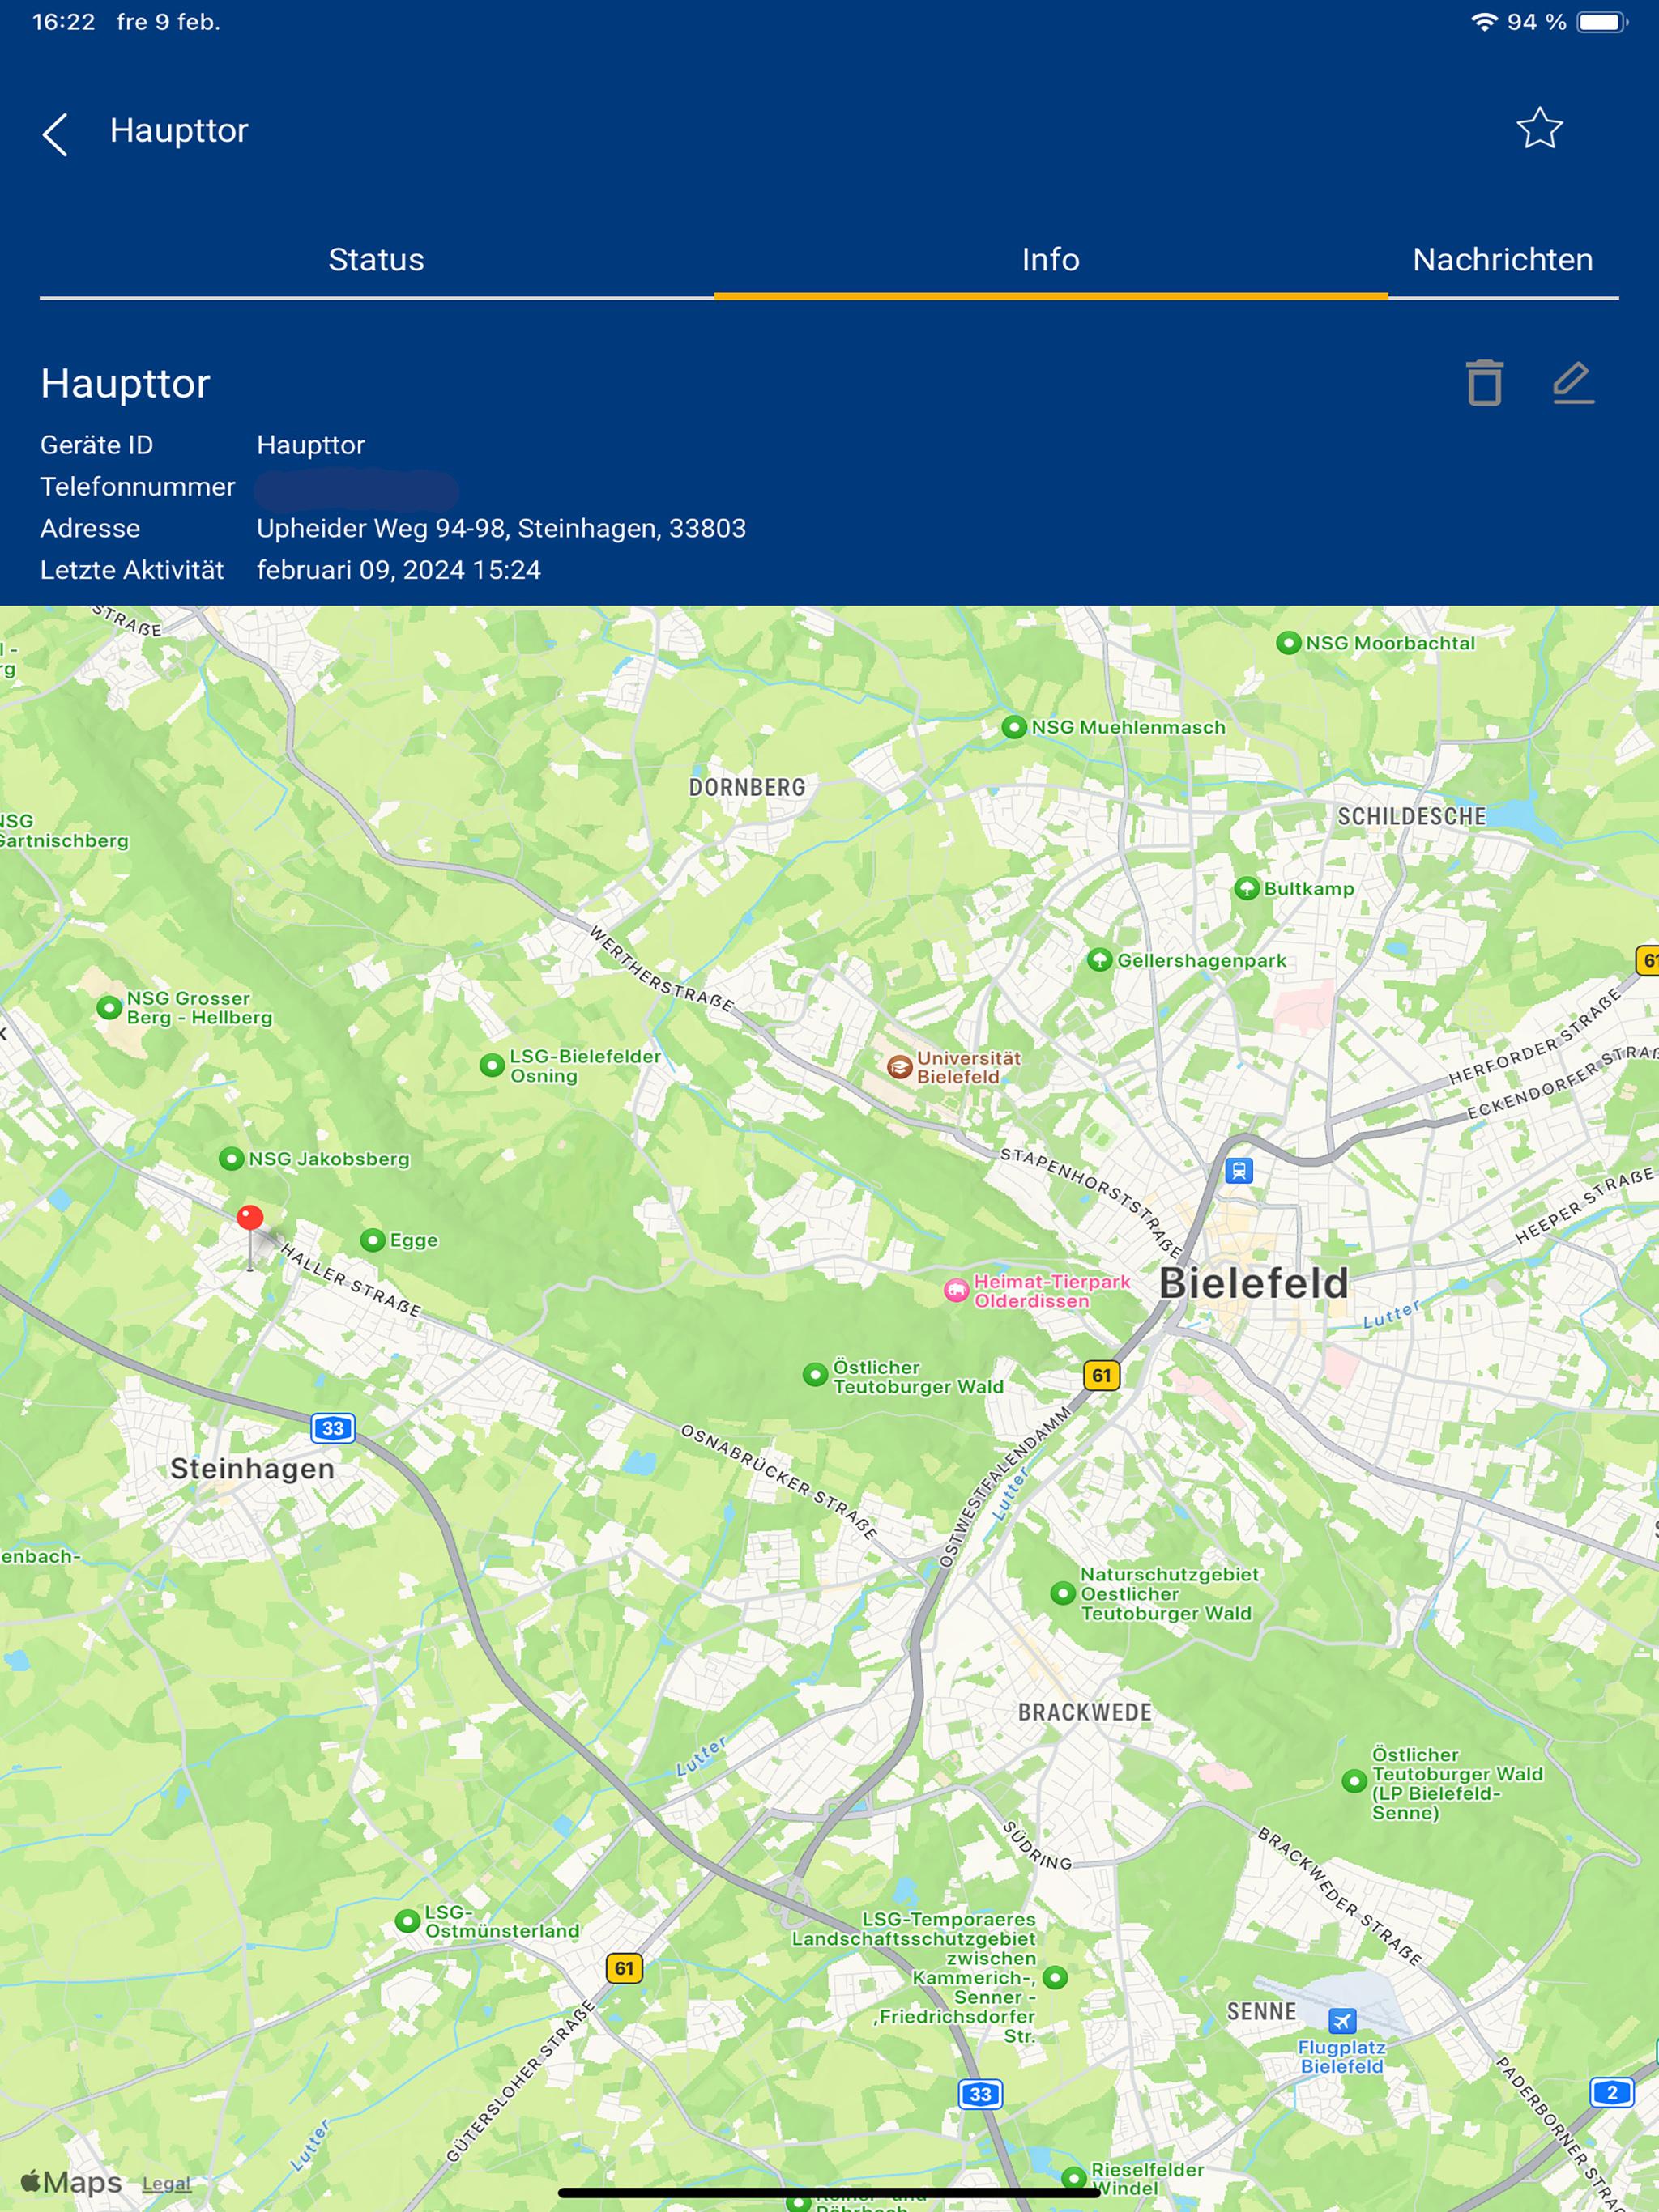Screen dimensions: 1659x2212
Task: Switch to the Status tab
Action: point(376,260)
